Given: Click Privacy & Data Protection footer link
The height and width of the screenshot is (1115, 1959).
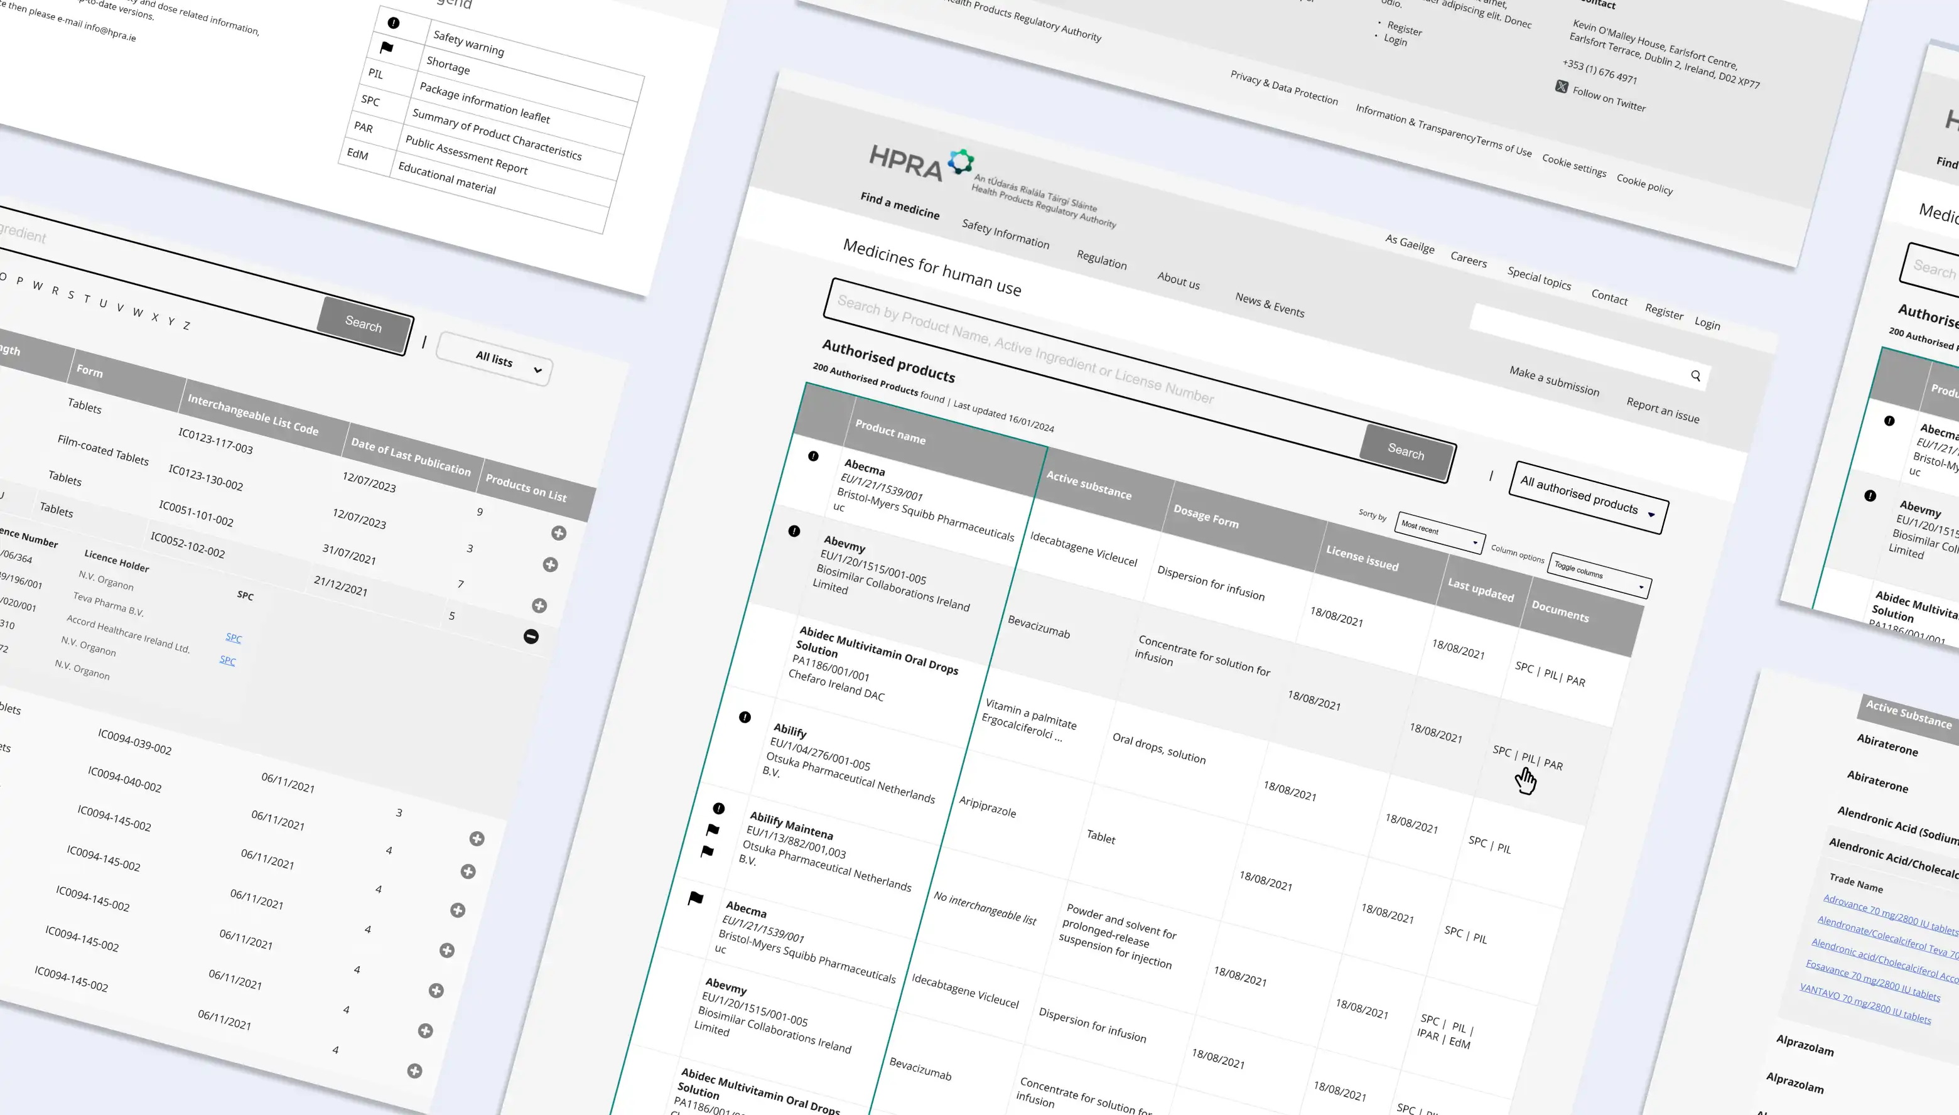Looking at the screenshot, I should pos(1284,87).
